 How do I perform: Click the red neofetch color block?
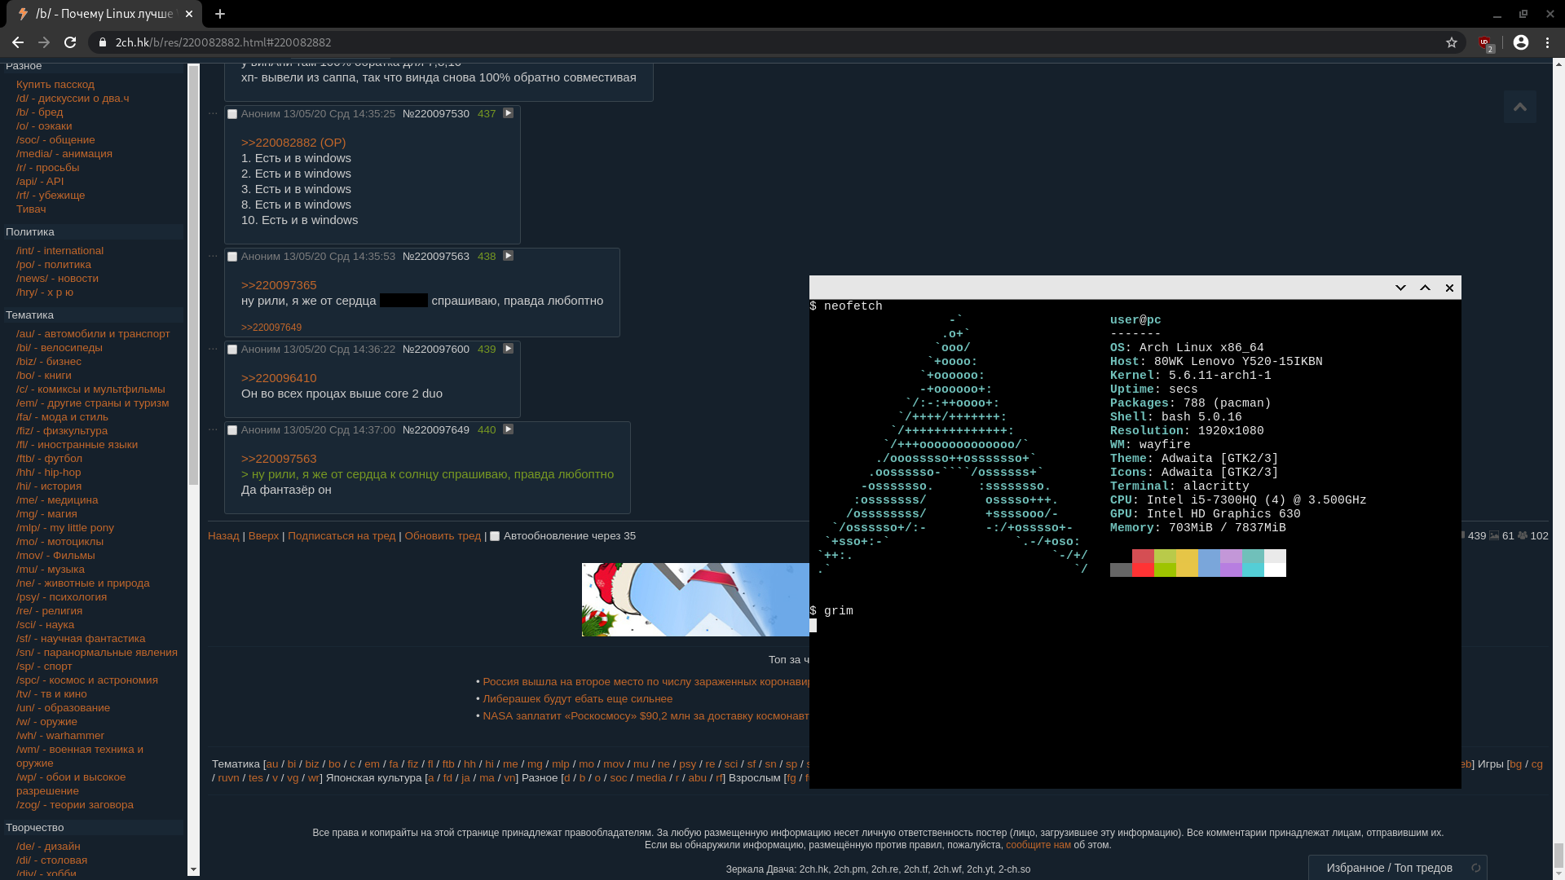click(1143, 563)
